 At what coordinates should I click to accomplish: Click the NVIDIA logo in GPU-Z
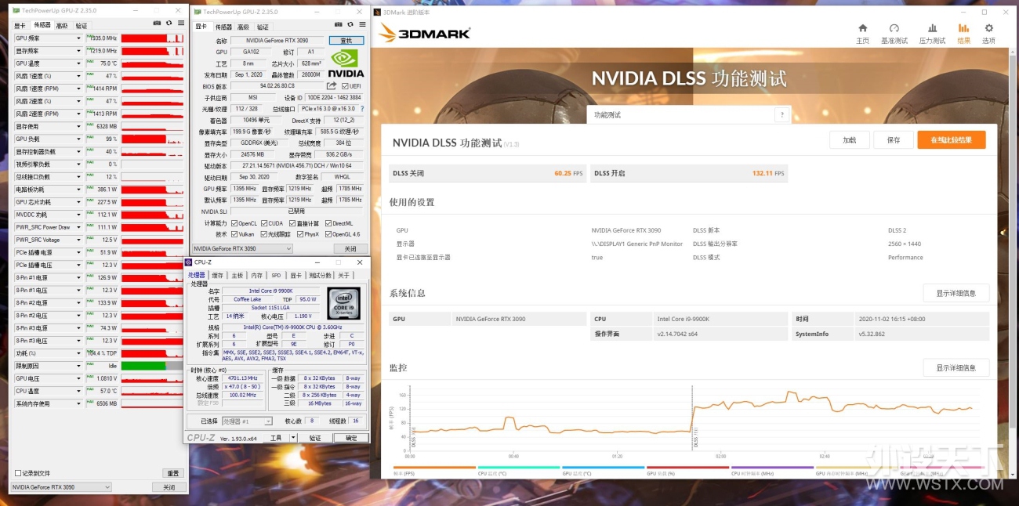pos(346,64)
